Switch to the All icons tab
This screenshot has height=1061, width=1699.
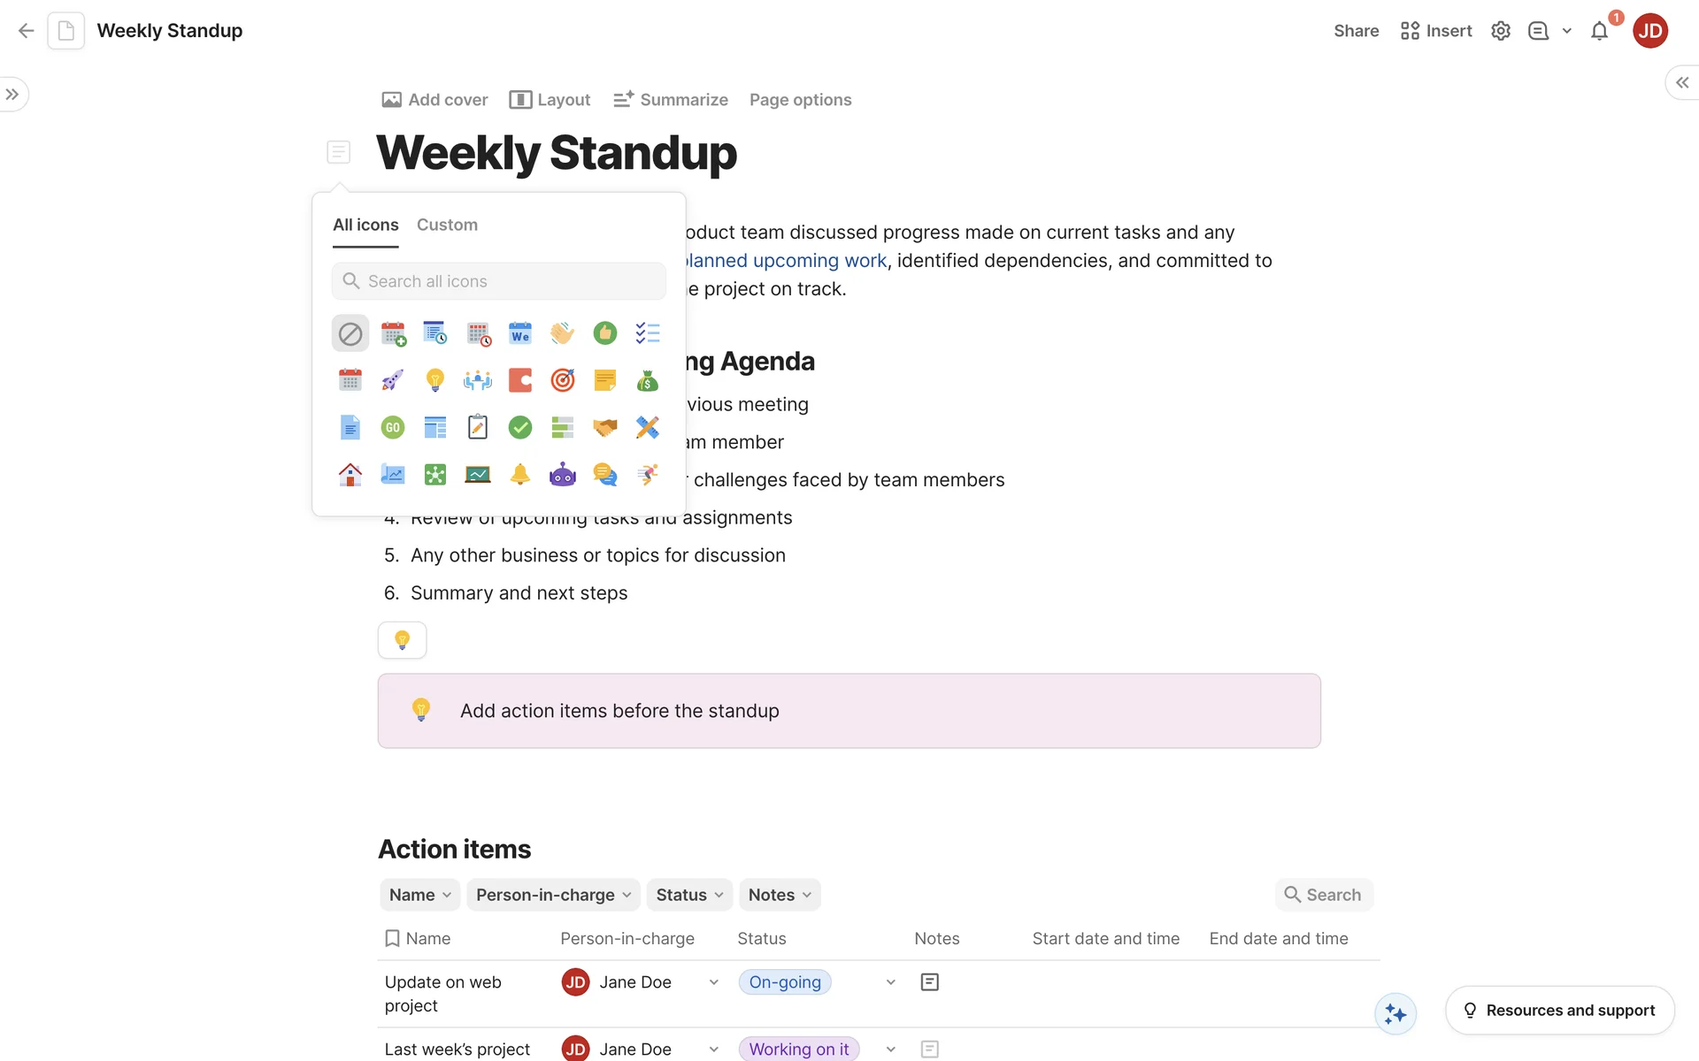[x=365, y=225]
